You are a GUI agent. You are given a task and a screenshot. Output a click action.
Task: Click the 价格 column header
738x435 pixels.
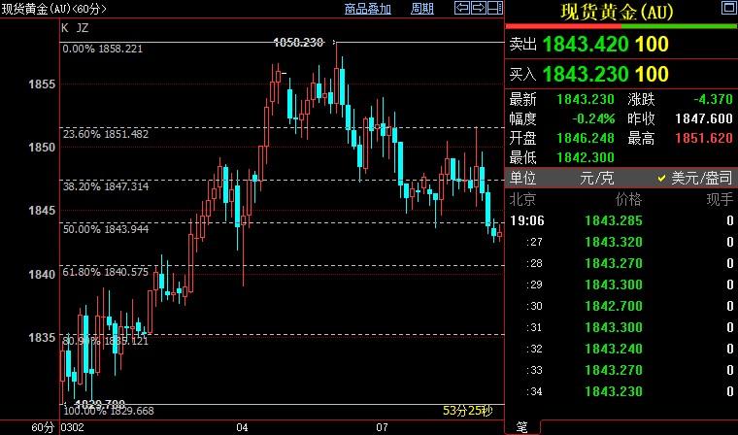(628, 200)
